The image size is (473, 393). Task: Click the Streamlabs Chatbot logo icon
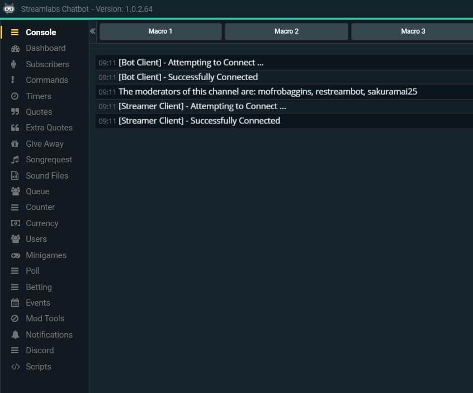9,8
